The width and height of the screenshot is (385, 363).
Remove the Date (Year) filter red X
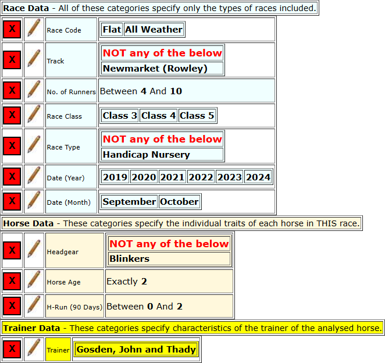tap(12, 177)
